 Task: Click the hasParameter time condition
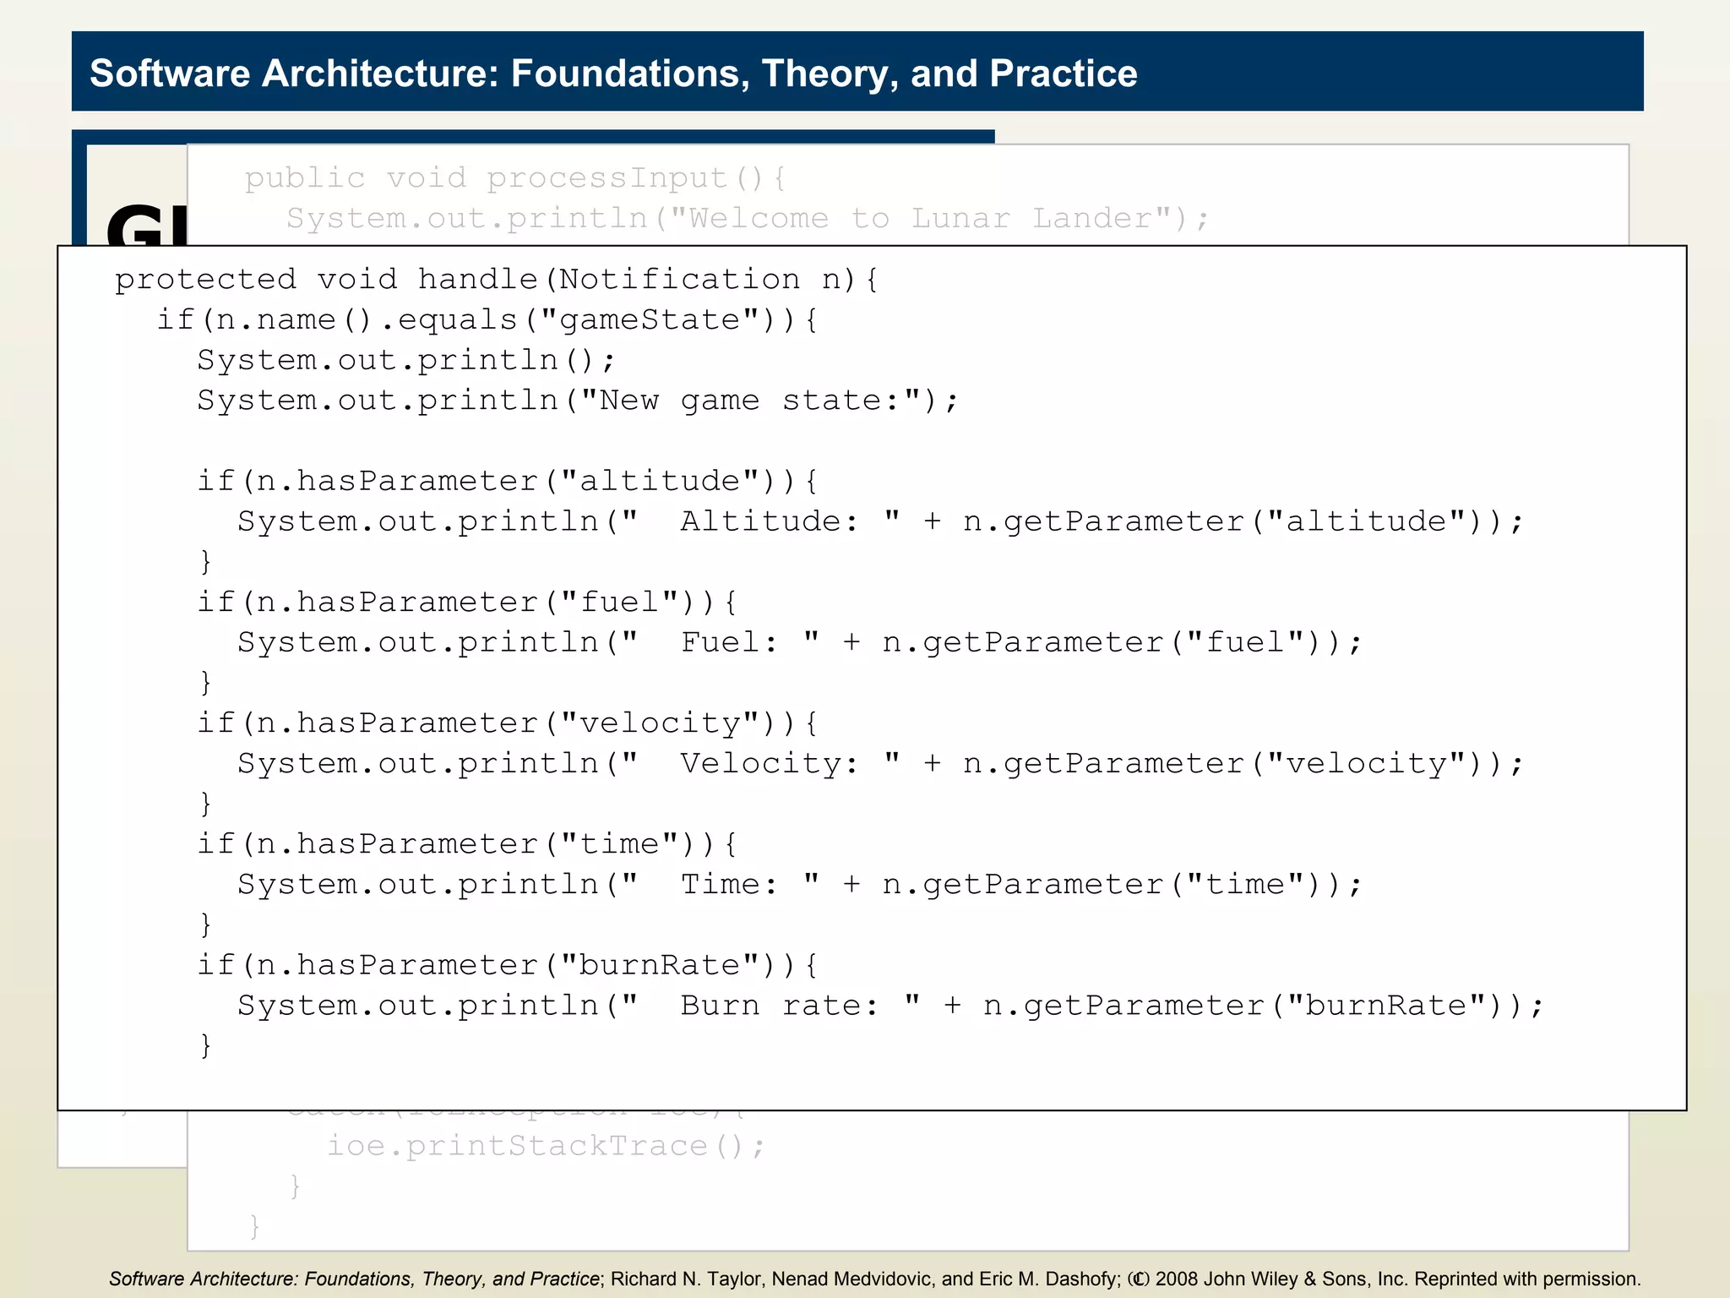466,844
